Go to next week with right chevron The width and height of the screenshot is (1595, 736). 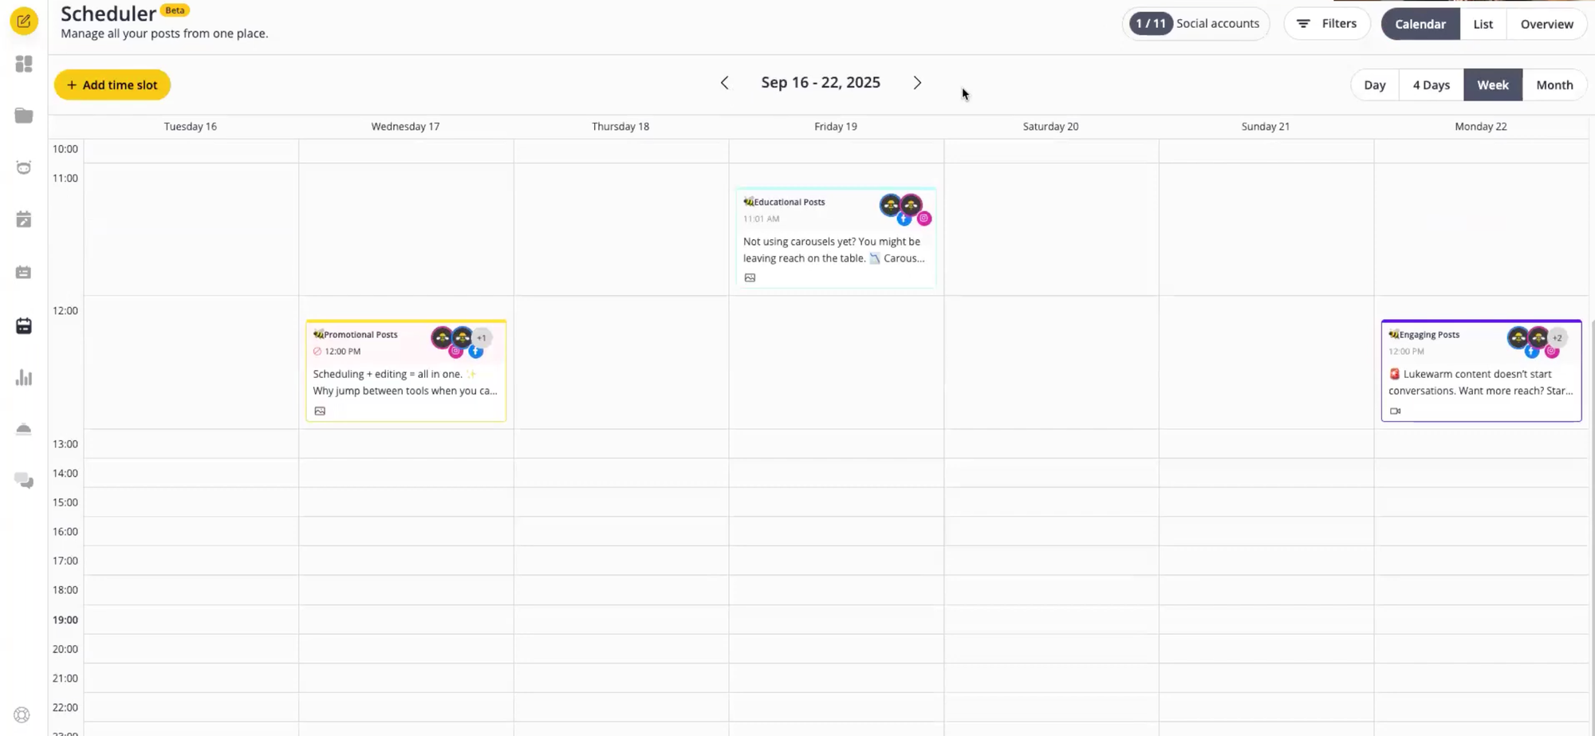tap(917, 83)
